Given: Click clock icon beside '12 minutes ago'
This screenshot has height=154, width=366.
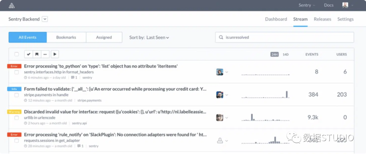Looking at the screenshot, I should click(x=25, y=101).
